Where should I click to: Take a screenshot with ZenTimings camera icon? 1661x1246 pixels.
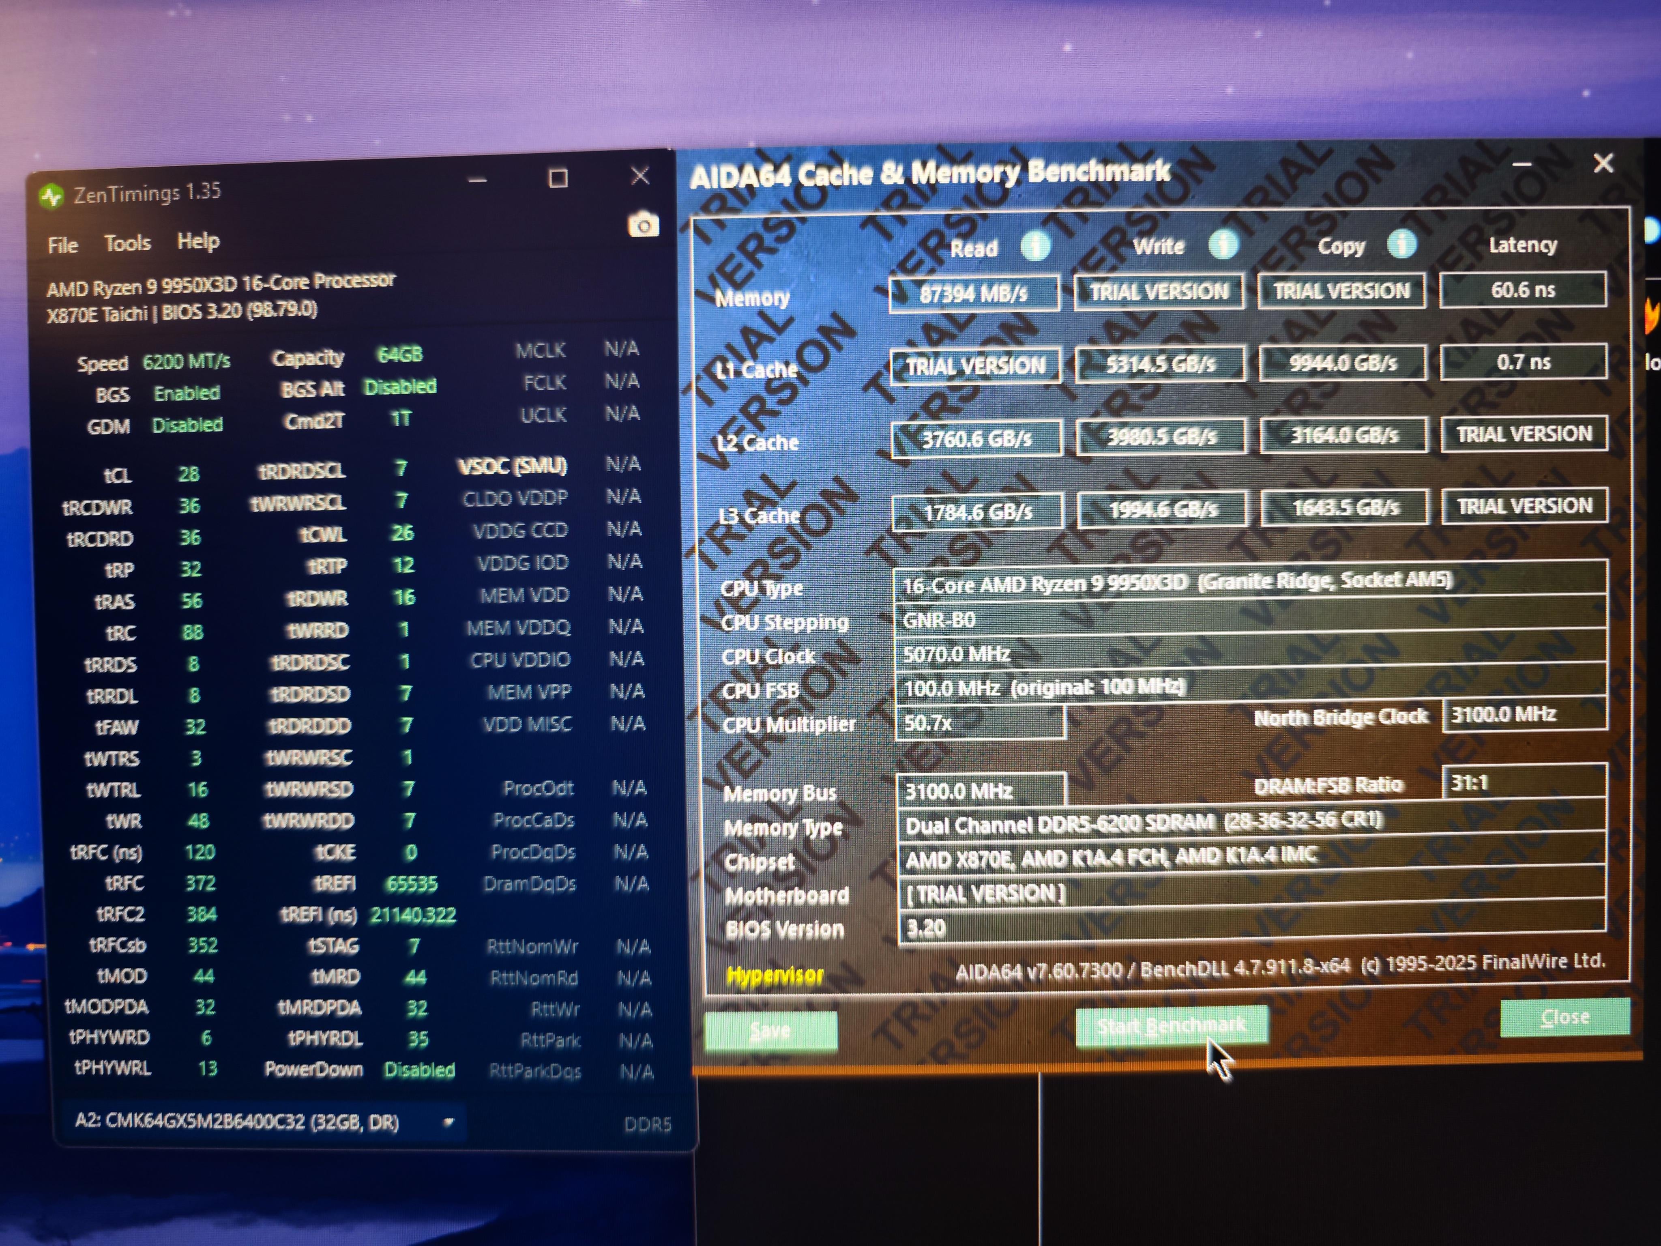coord(643,226)
